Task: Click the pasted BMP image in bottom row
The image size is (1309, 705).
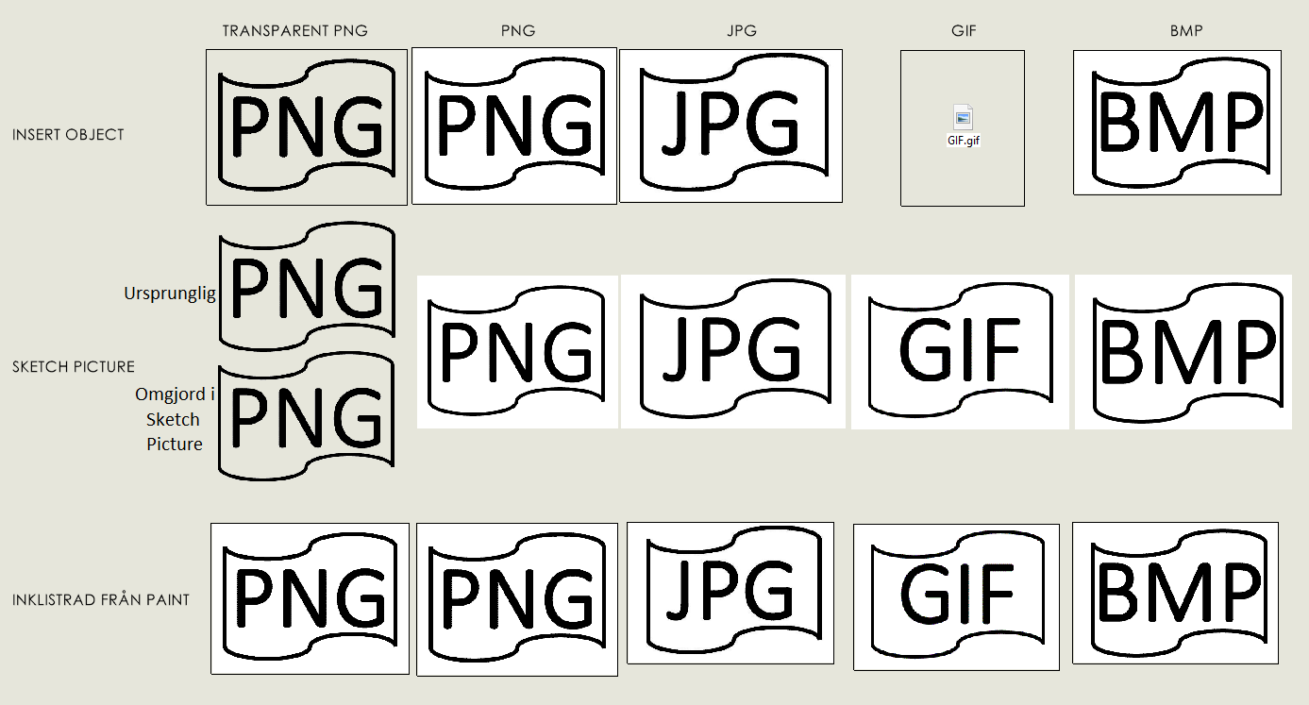Action: [1175, 593]
